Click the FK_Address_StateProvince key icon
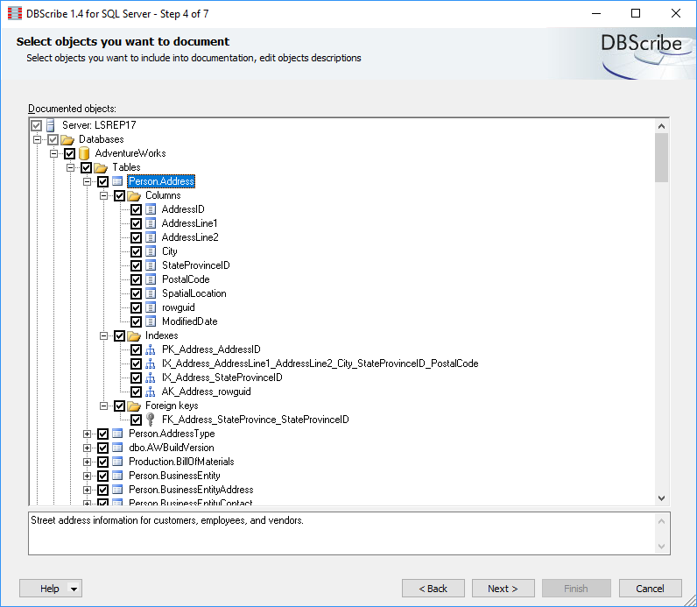The height and width of the screenshot is (607, 697). pyautogui.click(x=151, y=420)
